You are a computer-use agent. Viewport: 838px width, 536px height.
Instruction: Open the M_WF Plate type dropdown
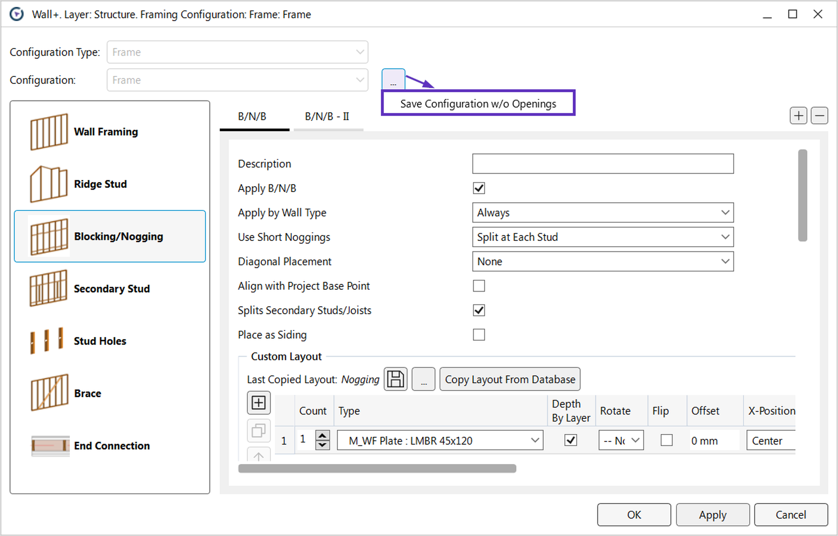pyautogui.click(x=536, y=440)
